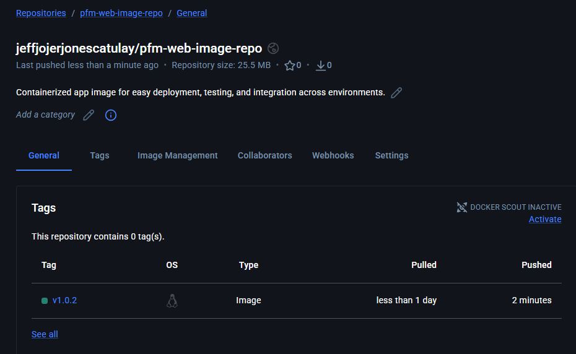This screenshot has height=354, width=576.
Task: Follow the Repositories breadcrumb link
Action: [41, 13]
